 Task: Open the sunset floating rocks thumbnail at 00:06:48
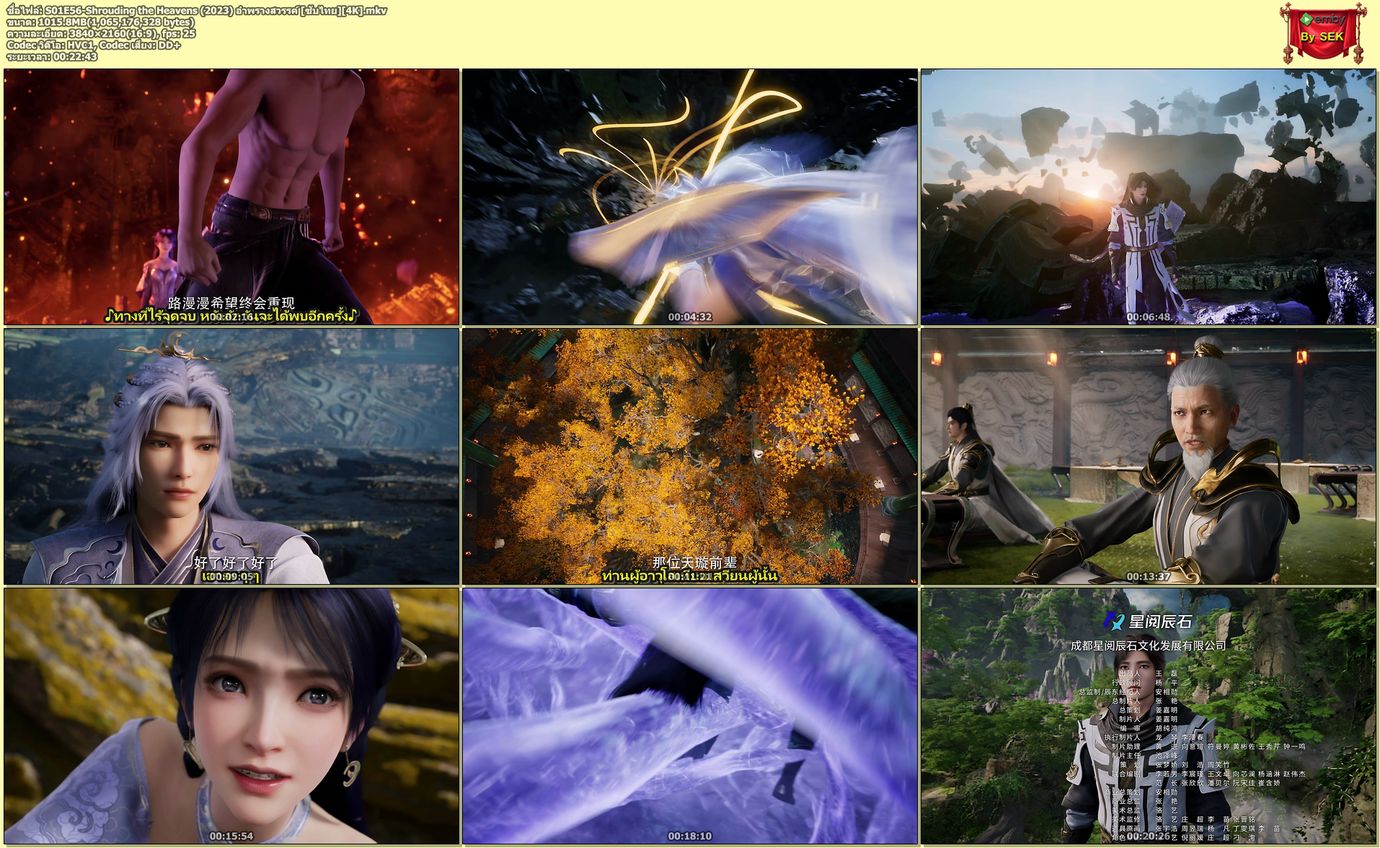1149,197
